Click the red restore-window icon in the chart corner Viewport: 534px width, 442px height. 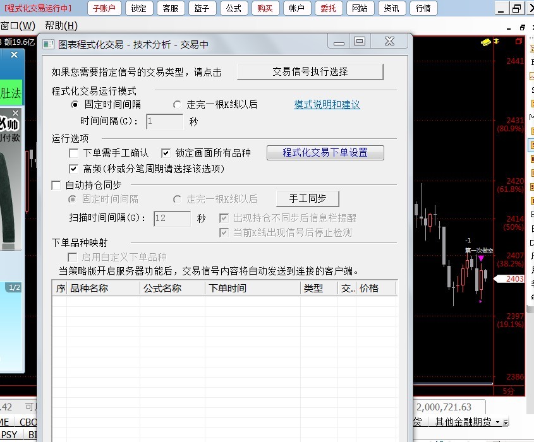click(x=519, y=42)
